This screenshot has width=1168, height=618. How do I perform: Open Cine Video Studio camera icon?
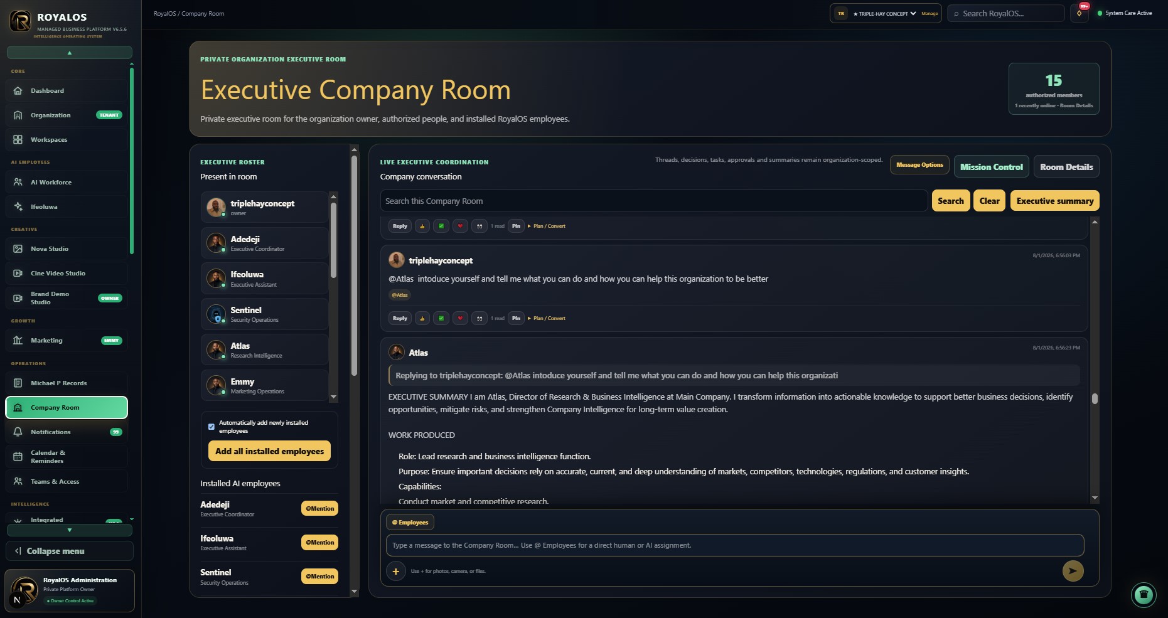tap(18, 273)
